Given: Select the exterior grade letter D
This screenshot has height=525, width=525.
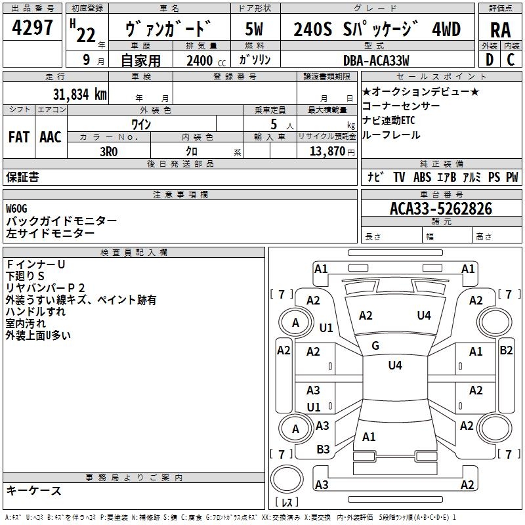Looking at the screenshot, I should (x=489, y=60).
